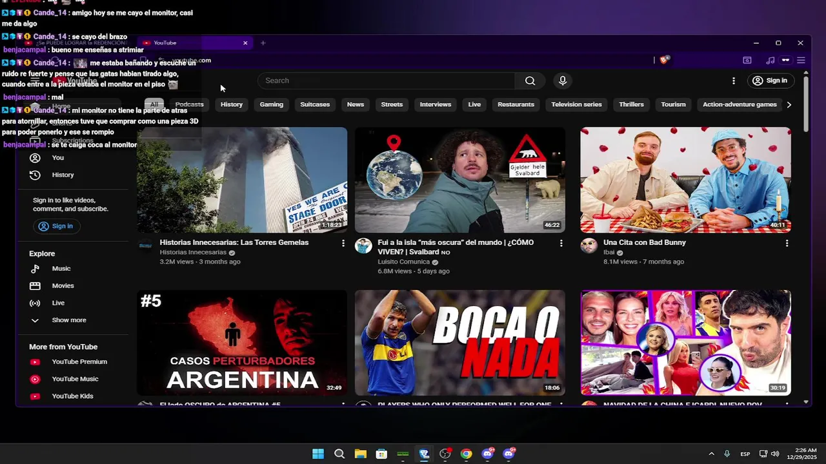Select the Thrillers category chip
826x464 pixels.
click(x=631, y=104)
